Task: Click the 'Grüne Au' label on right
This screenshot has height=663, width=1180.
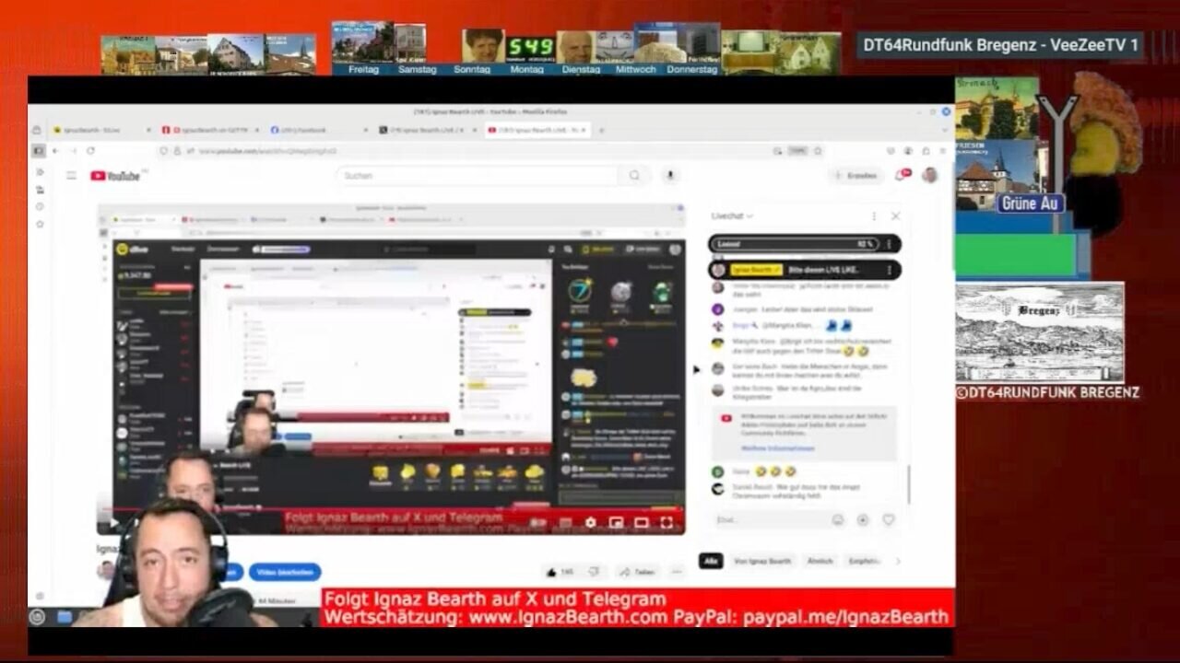Action: tap(1031, 204)
